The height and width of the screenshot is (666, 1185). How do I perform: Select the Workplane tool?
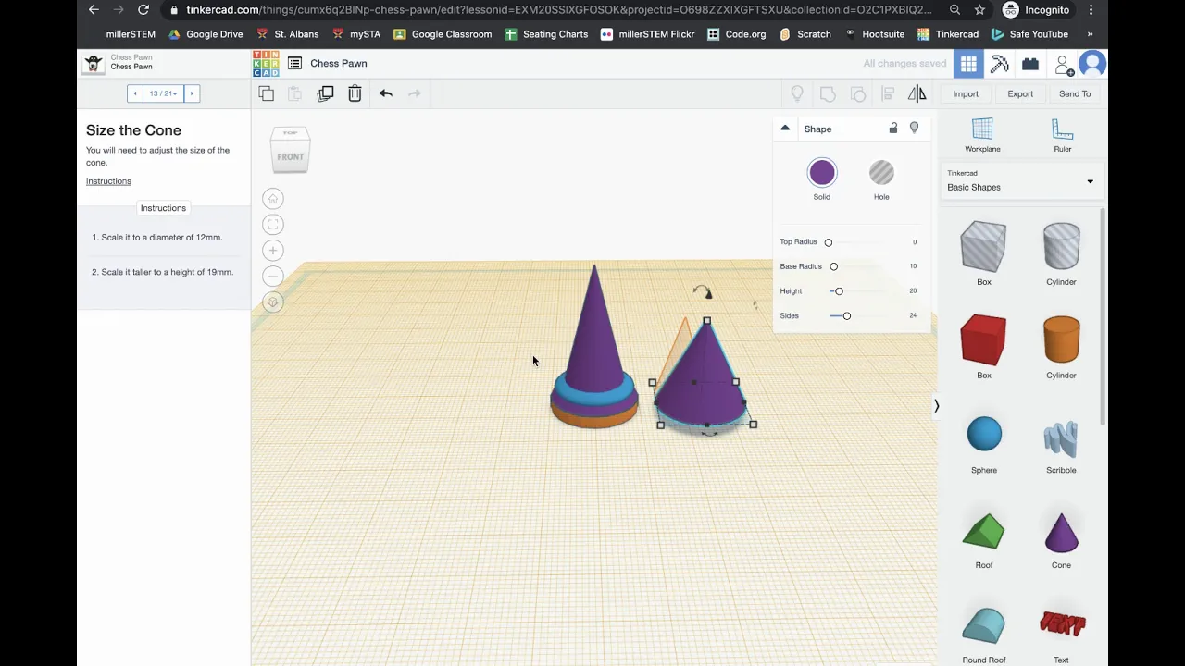982,135
